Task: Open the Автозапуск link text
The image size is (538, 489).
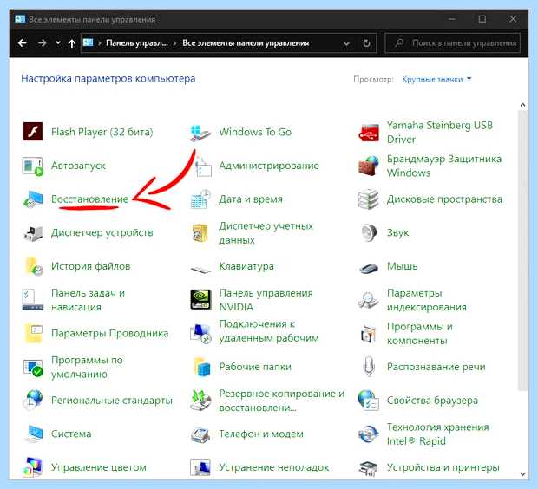Action: [78, 166]
